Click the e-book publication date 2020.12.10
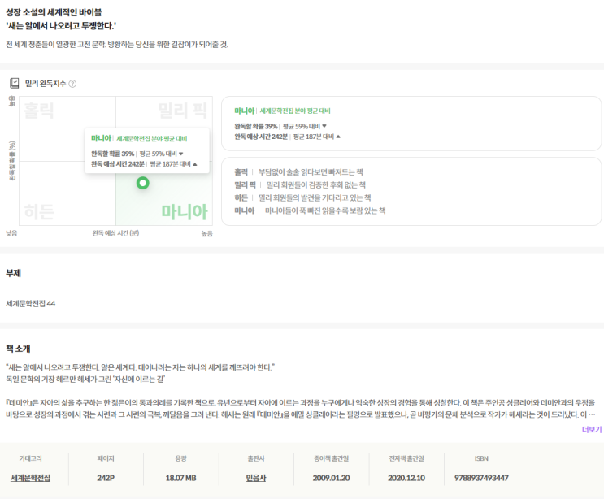This screenshot has height=499, width=604. pos(406,478)
